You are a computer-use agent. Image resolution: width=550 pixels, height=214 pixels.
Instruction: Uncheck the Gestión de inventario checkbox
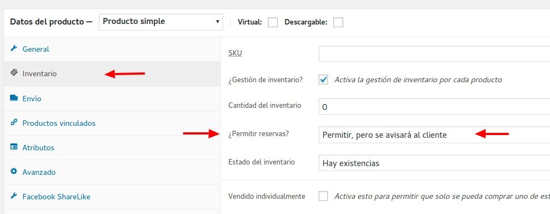pos(324,80)
